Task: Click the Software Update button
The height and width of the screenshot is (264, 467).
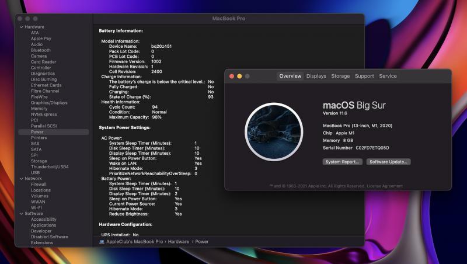Action: pos(388,162)
